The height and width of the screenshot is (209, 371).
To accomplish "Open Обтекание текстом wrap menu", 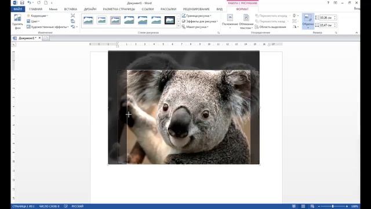I will tap(246, 21).
